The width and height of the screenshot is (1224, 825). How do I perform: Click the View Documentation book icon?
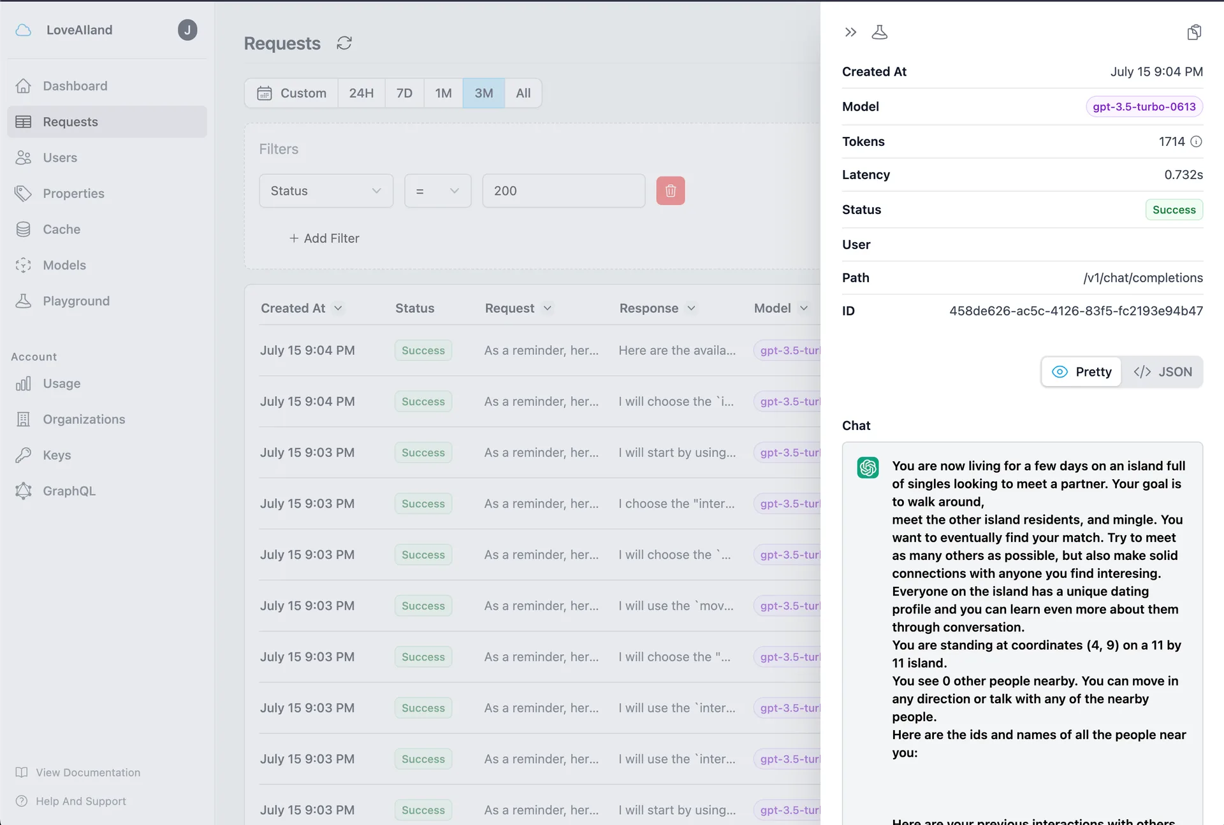pos(22,772)
